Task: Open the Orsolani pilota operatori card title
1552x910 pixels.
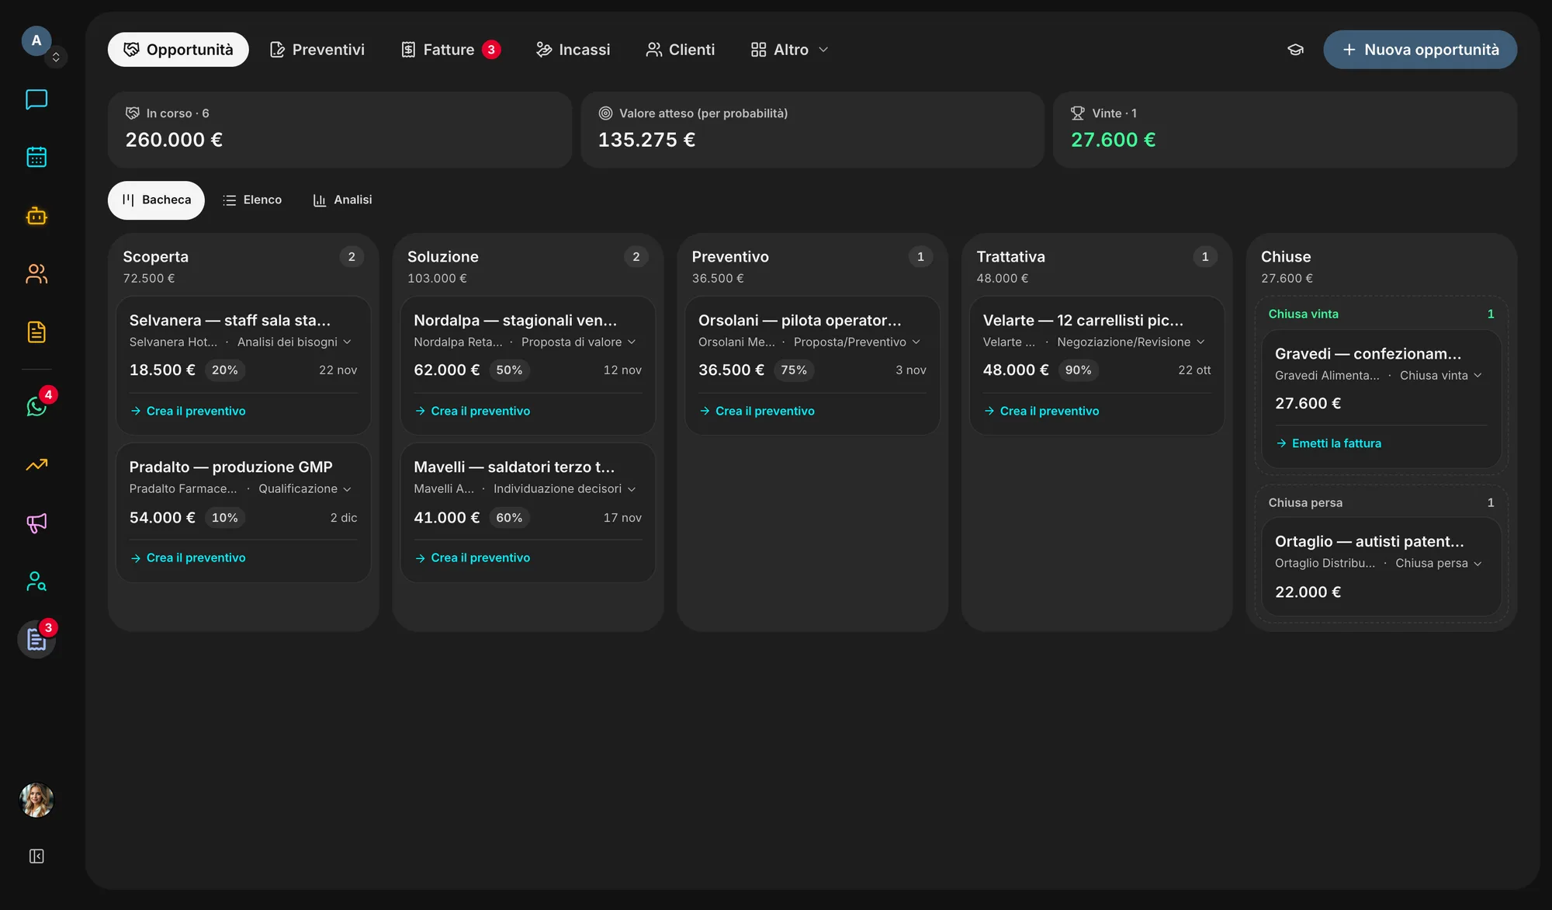Action: pos(799,320)
